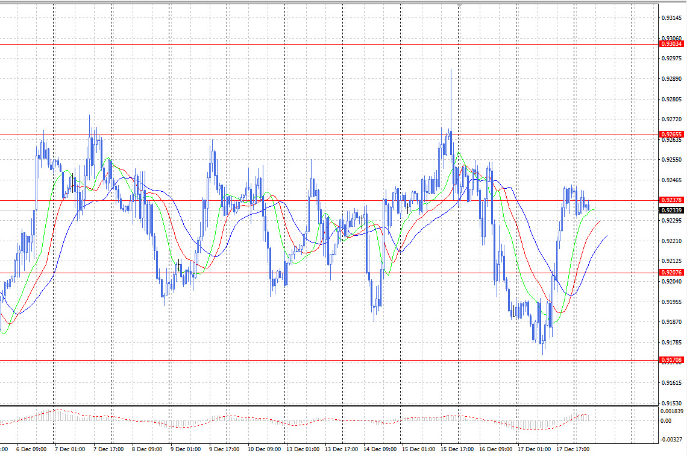Image resolution: width=687 pixels, height=456 pixels.
Task: Click the 0.92295 price scale value
Action: (671, 221)
